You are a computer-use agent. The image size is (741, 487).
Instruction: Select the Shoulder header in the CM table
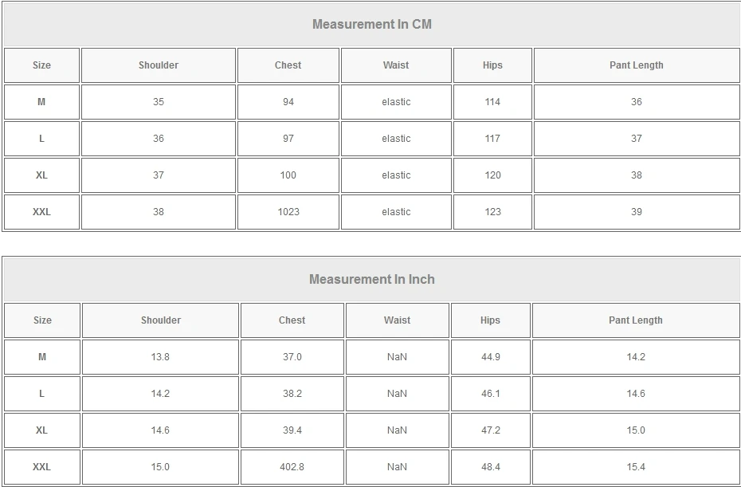pyautogui.click(x=159, y=65)
